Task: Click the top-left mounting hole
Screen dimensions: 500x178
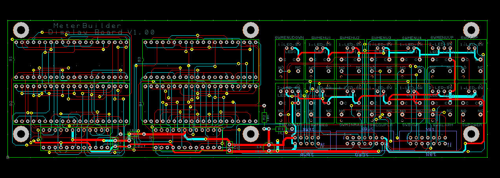Action: click(x=21, y=30)
